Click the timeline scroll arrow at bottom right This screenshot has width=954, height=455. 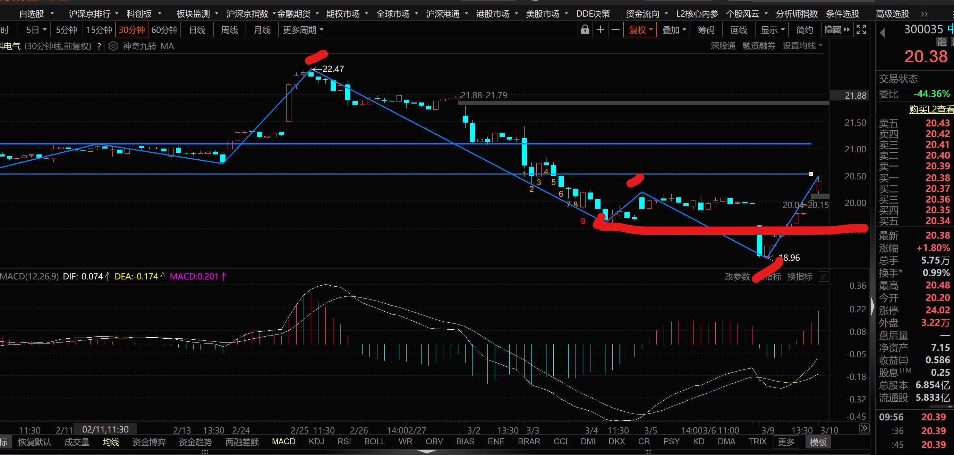click(864, 428)
